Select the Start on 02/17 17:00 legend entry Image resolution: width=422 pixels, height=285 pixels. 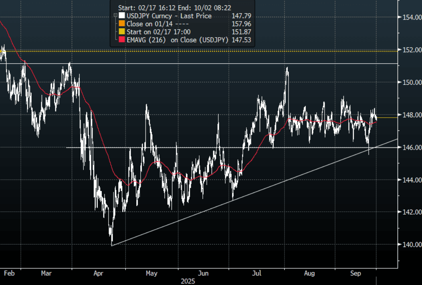158,32
